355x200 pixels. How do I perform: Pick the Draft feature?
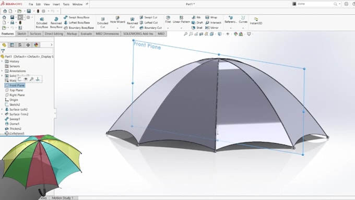[x=197, y=22]
